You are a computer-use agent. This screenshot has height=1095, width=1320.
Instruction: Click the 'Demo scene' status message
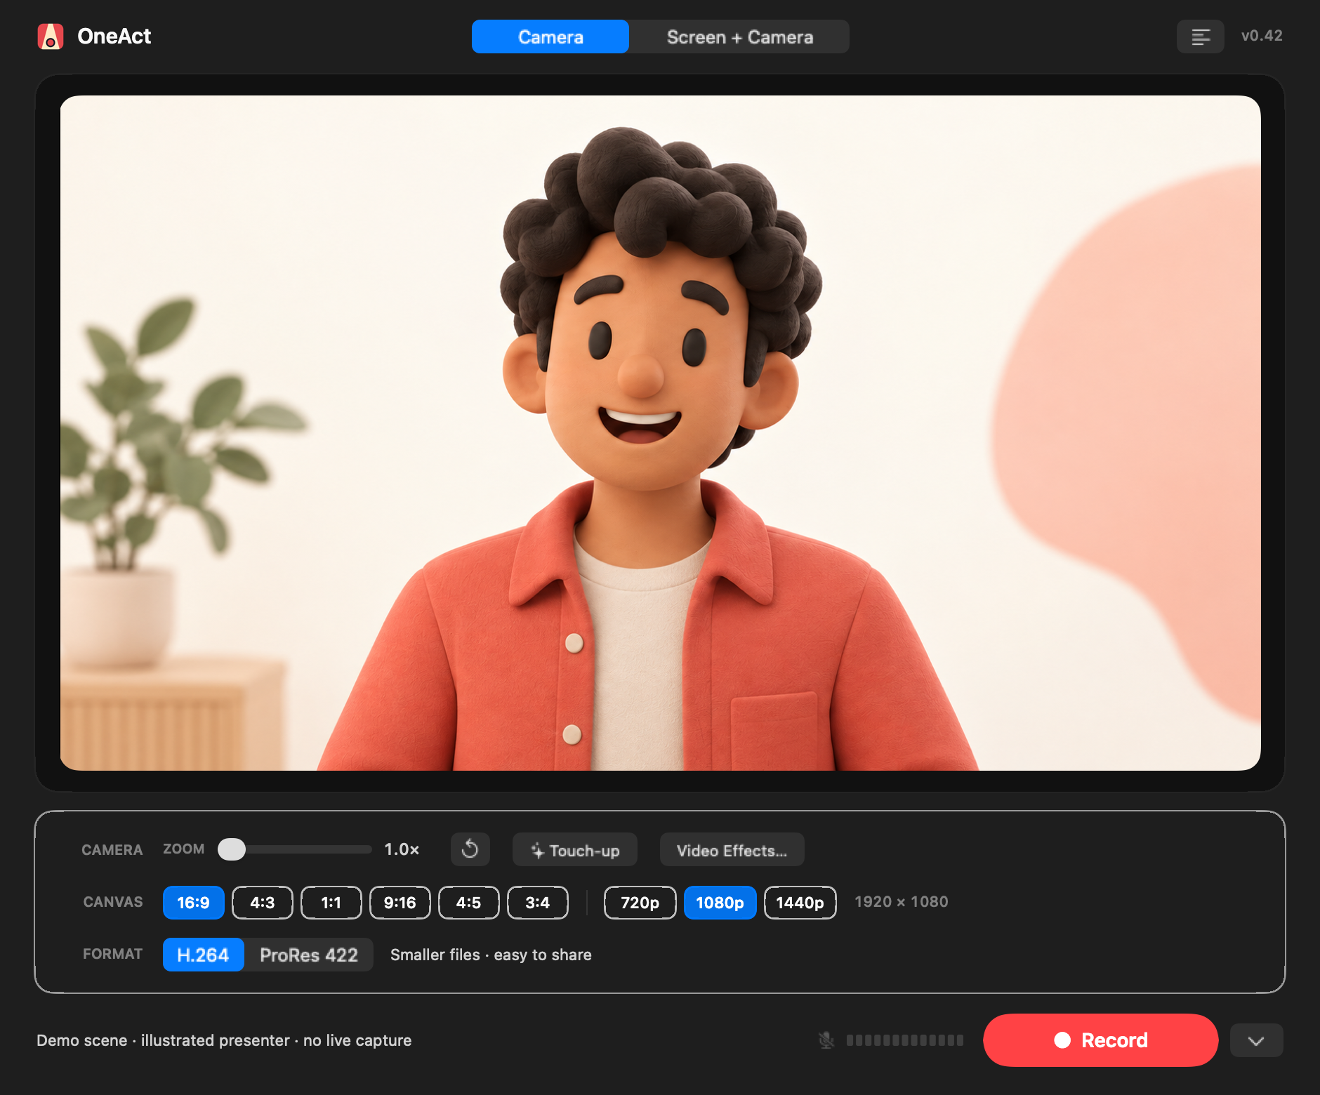pyautogui.click(x=224, y=1040)
